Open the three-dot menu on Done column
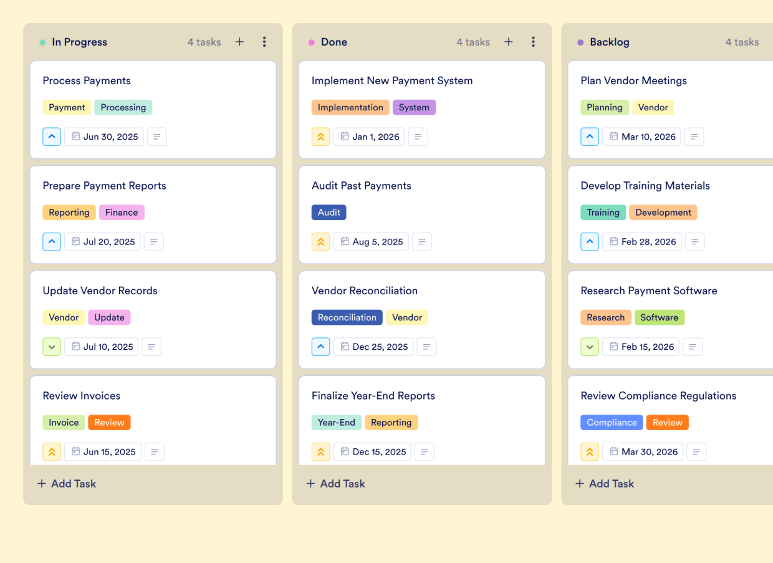The height and width of the screenshot is (563, 773). [x=534, y=42]
